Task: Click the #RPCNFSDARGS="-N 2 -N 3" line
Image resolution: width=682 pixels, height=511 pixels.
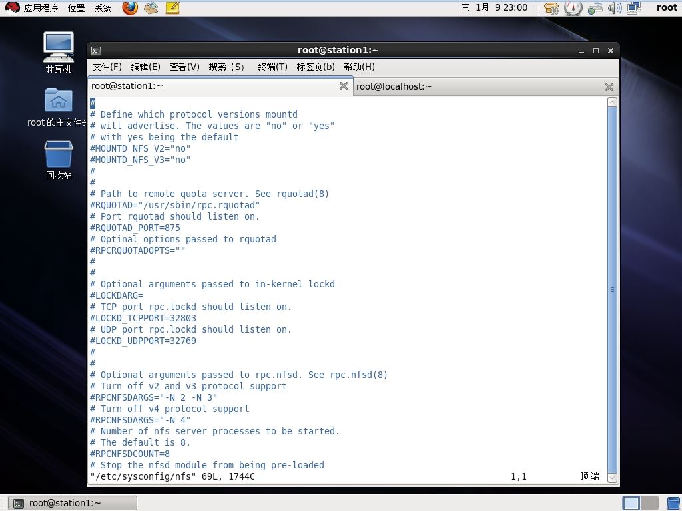Action: click(154, 397)
